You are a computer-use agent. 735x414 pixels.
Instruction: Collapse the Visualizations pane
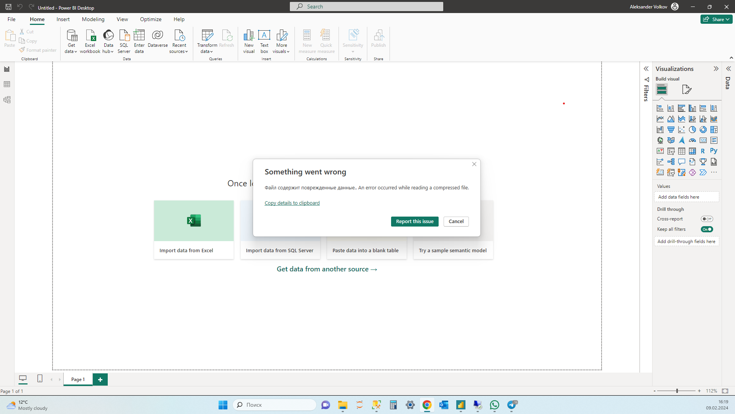716,69
